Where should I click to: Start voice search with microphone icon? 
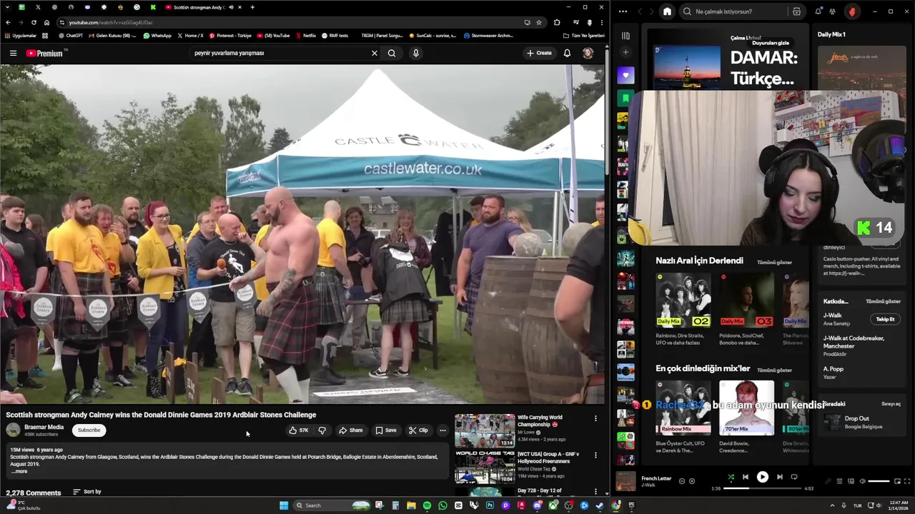(415, 53)
